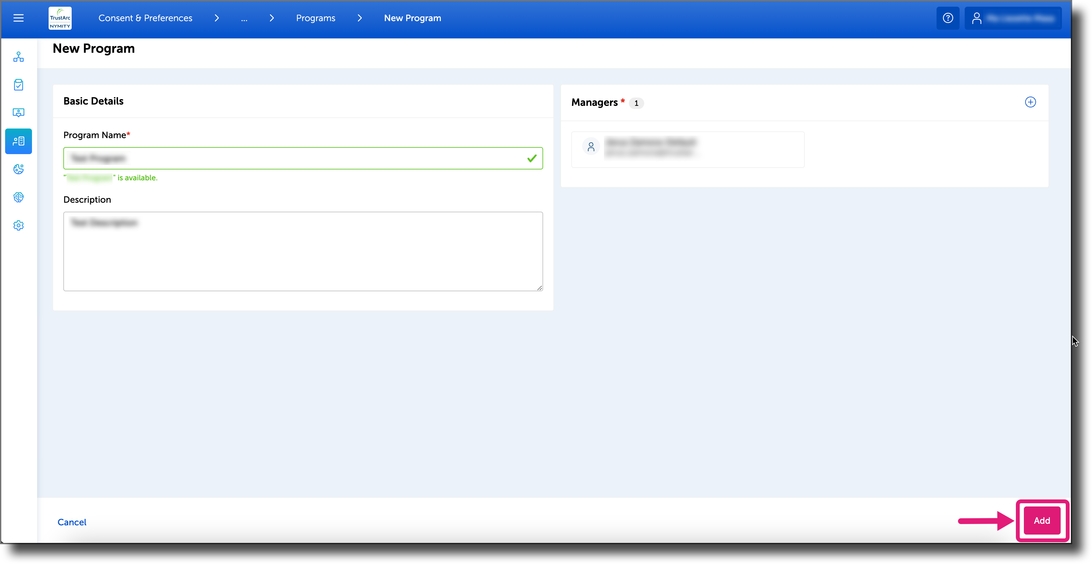Open the help question mark icon
Image resolution: width=1092 pixels, height=564 pixels.
pyautogui.click(x=947, y=18)
